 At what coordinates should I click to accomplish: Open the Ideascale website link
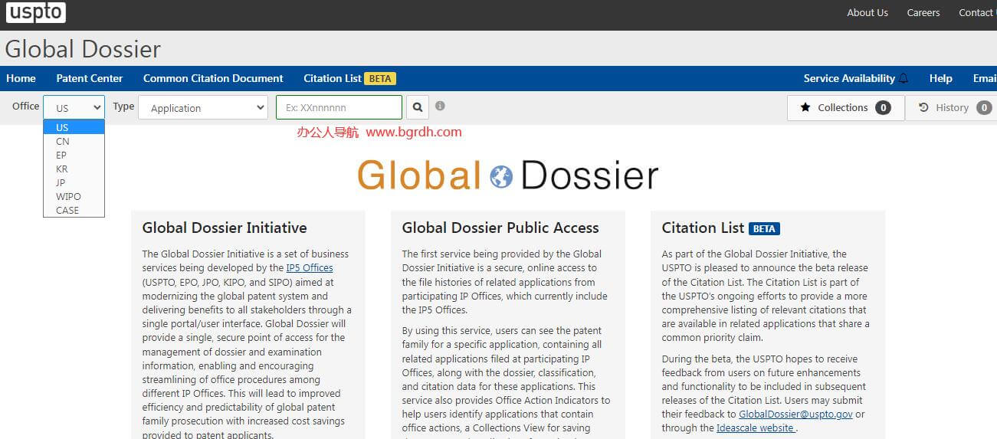[756, 428]
